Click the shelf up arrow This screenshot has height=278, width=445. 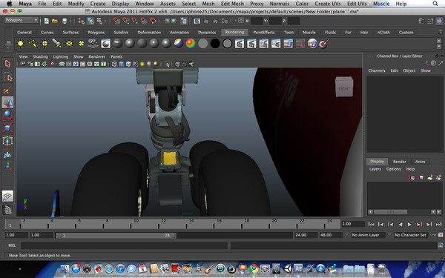pyautogui.click(x=439, y=41)
